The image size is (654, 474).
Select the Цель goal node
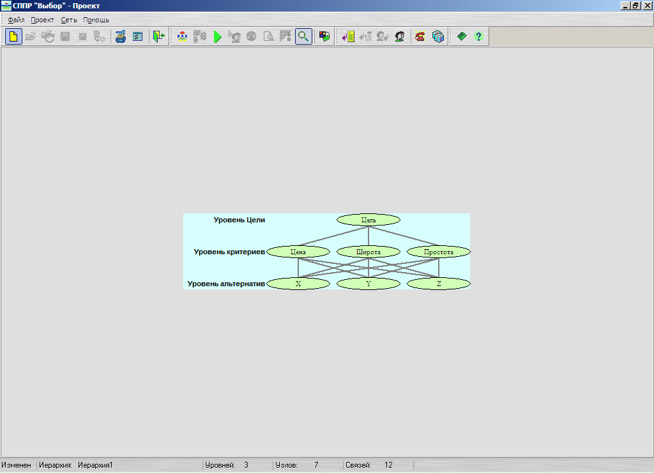pos(369,220)
